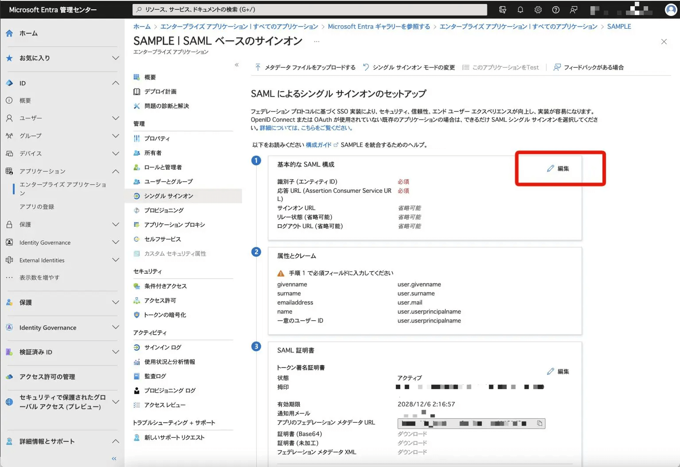The image size is (680, 467).
Task: Click the デプロイ計画 book icon
Action: [137, 92]
